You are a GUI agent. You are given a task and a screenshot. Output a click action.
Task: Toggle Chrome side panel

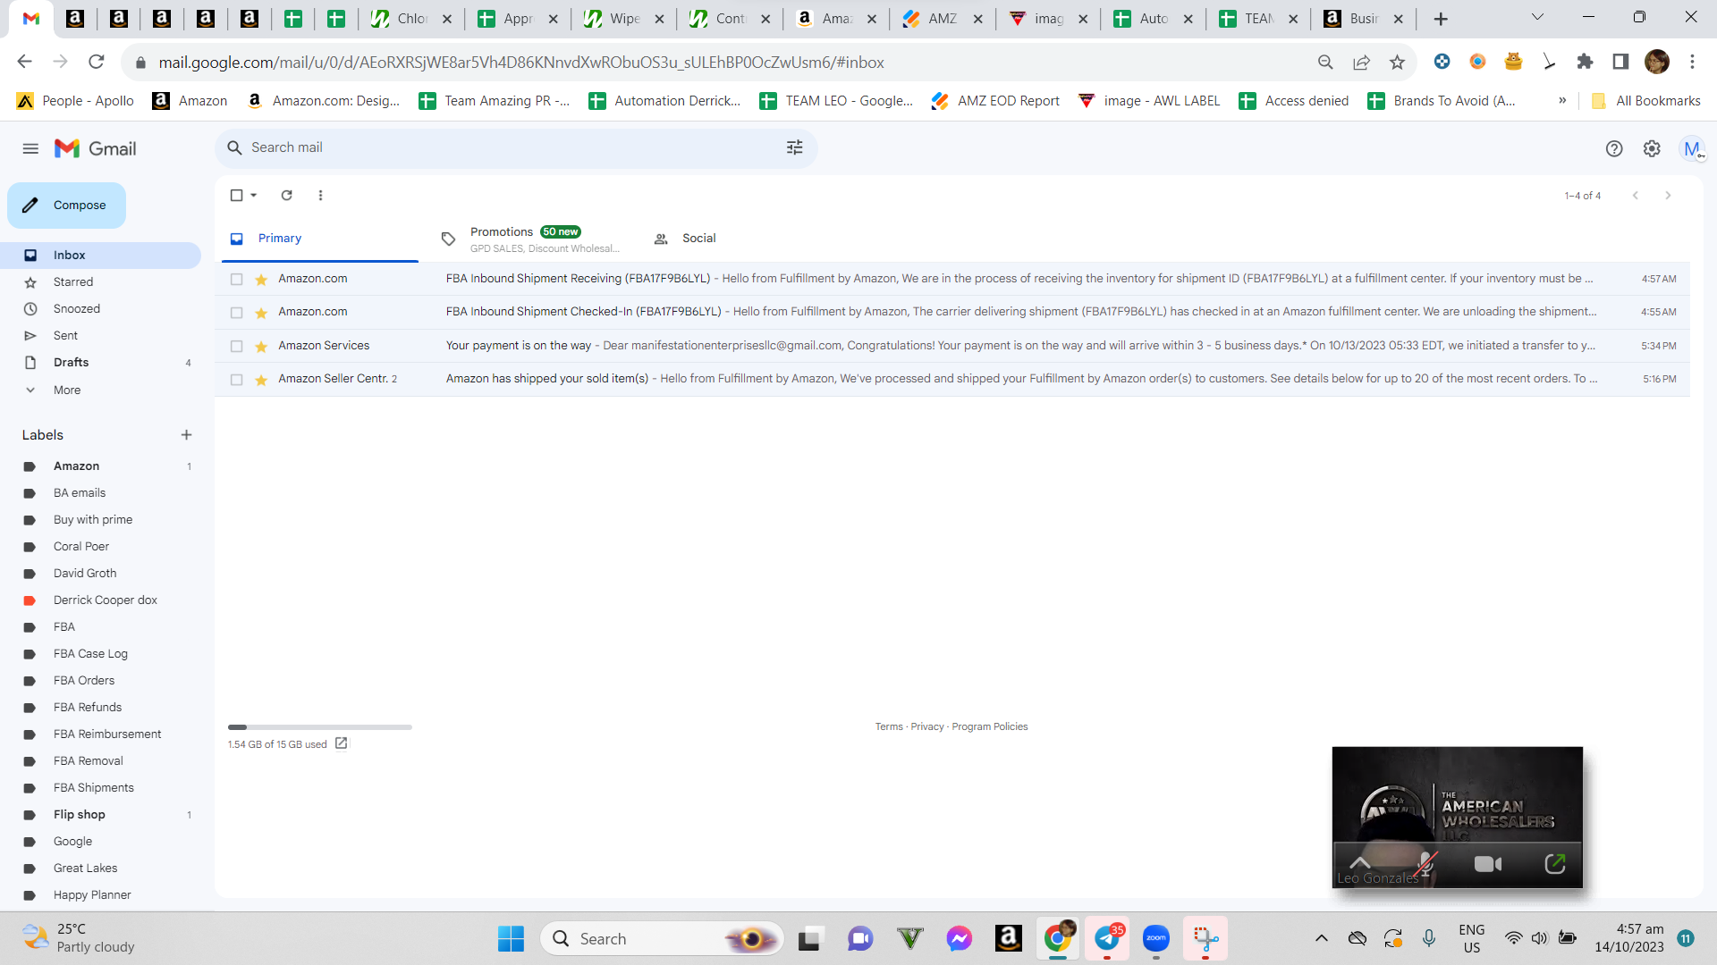(x=1620, y=62)
